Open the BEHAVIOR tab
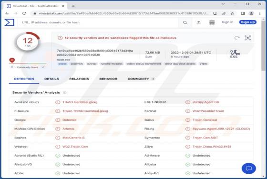 [108, 79]
